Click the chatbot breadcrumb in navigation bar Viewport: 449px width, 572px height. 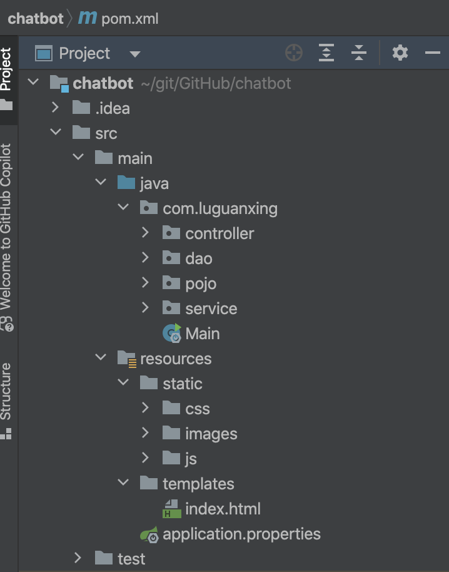click(x=36, y=18)
